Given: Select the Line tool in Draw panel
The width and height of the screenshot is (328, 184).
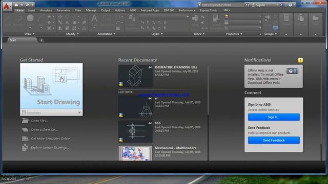Looking at the screenshot, I should coord(8,20).
